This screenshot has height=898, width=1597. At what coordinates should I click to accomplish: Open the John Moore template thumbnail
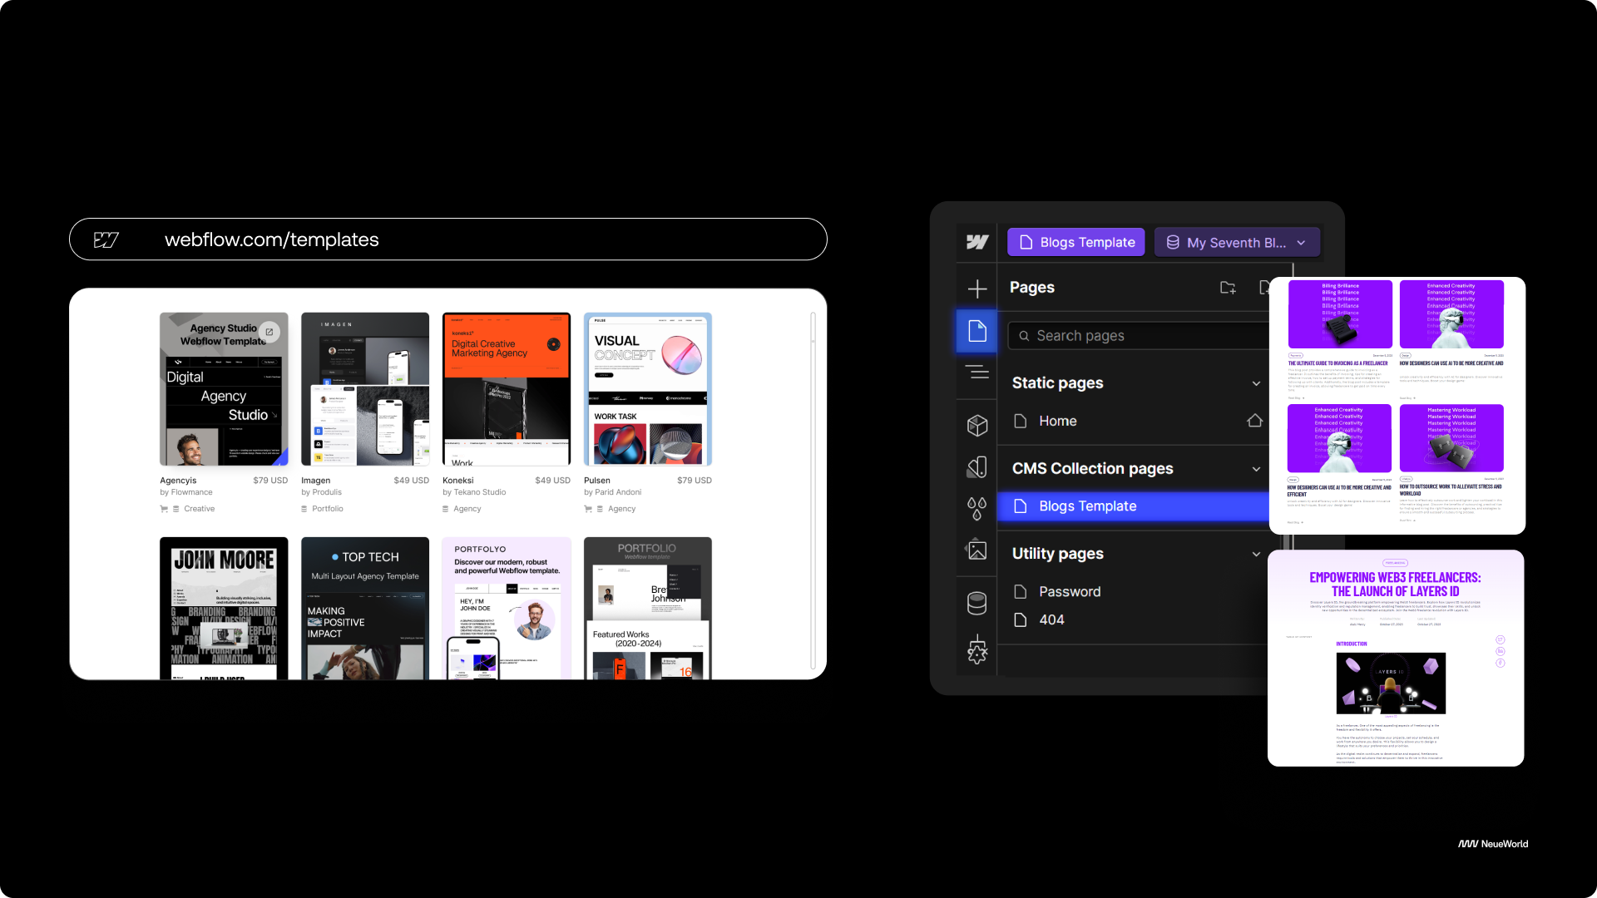point(224,609)
